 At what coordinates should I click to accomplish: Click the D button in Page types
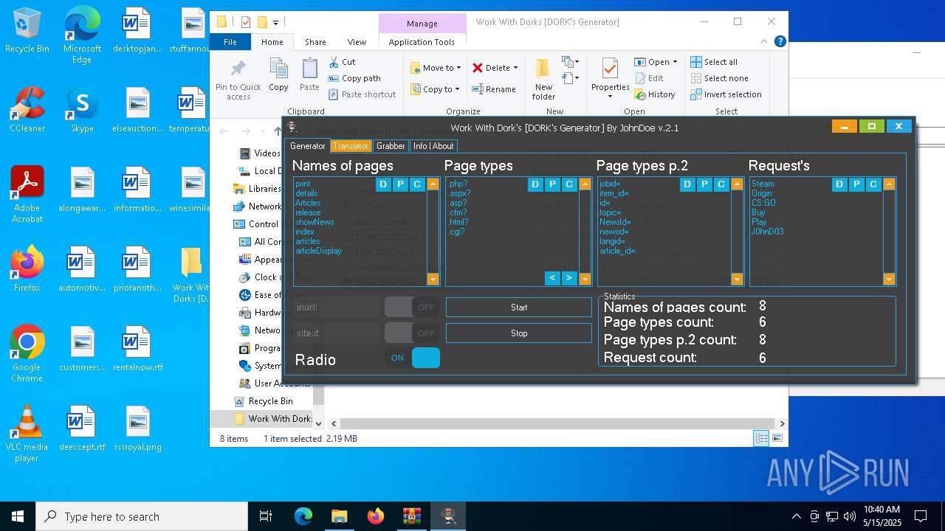(x=535, y=184)
